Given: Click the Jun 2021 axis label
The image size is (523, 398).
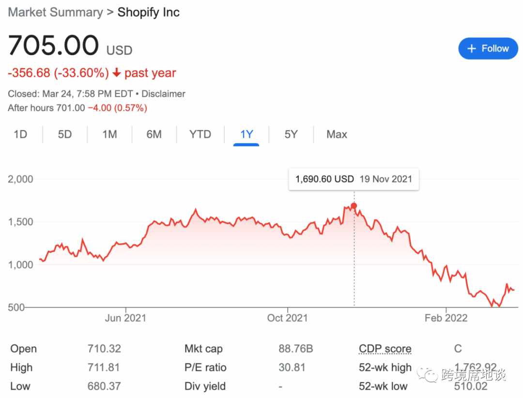Looking at the screenshot, I should (x=125, y=318).
